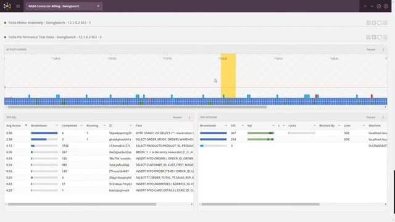Viewport: 395px width, 222px height.
Task: Select SQL row SELECT CUSTOMER_ID, CUST_FIRST_NAME
Action: [99, 165]
